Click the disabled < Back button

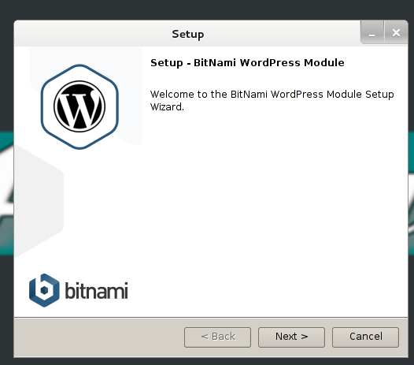217,337
